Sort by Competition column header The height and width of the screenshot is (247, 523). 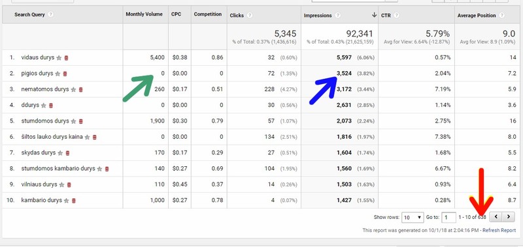coord(208,14)
